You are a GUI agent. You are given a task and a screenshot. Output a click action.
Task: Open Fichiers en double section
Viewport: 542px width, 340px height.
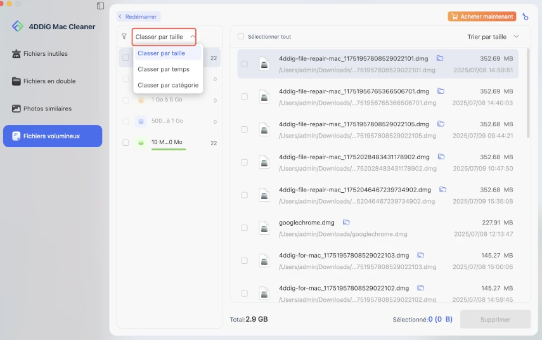(x=53, y=81)
